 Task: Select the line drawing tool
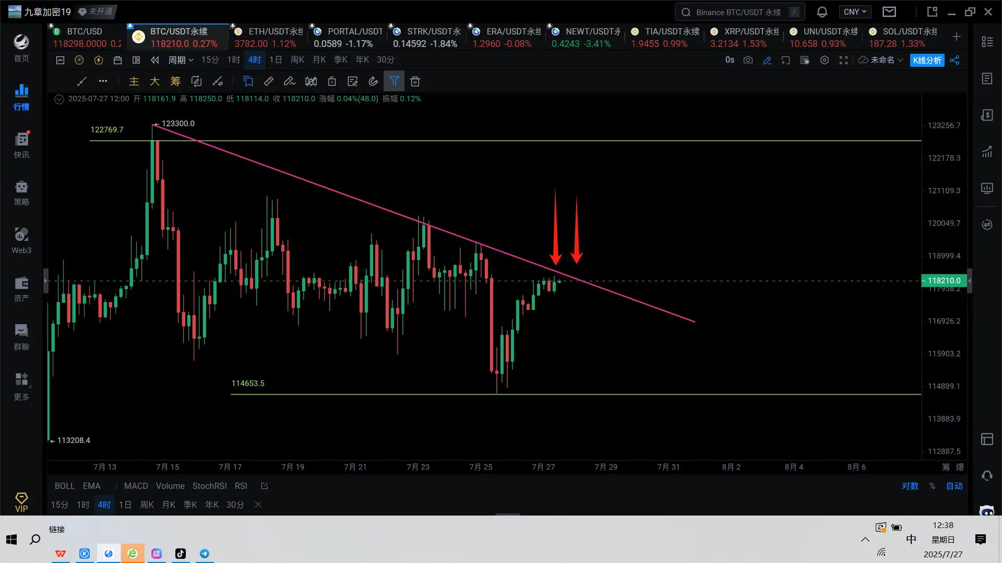[82, 81]
